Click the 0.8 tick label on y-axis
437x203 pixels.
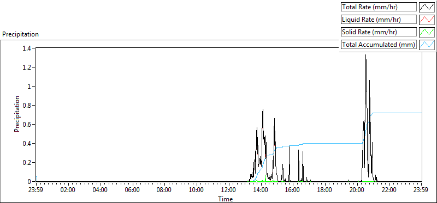pyautogui.click(x=28, y=105)
